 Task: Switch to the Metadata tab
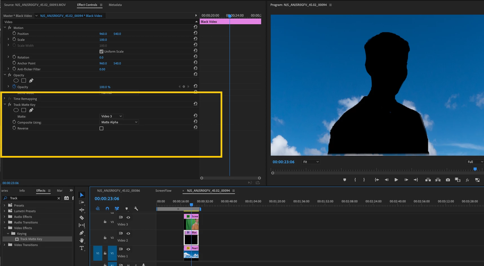[x=115, y=5]
